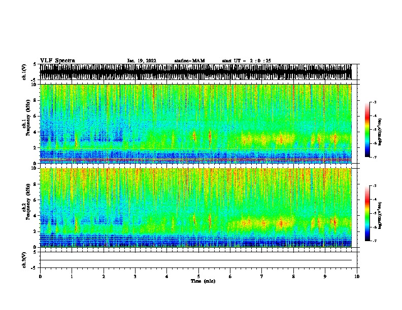Select the ch.2 colorbar log(PSD) unit label

click(380, 215)
